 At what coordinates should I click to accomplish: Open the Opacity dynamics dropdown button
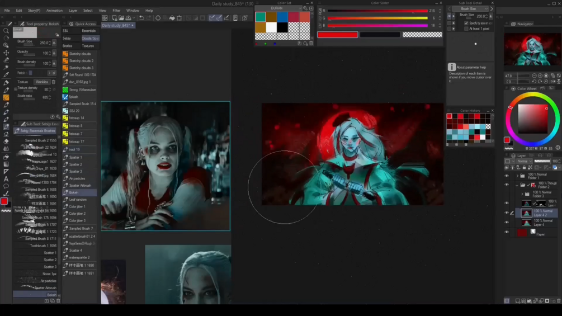[54, 53]
